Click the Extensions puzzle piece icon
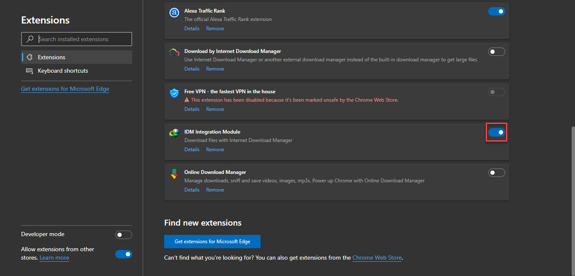 (29, 57)
